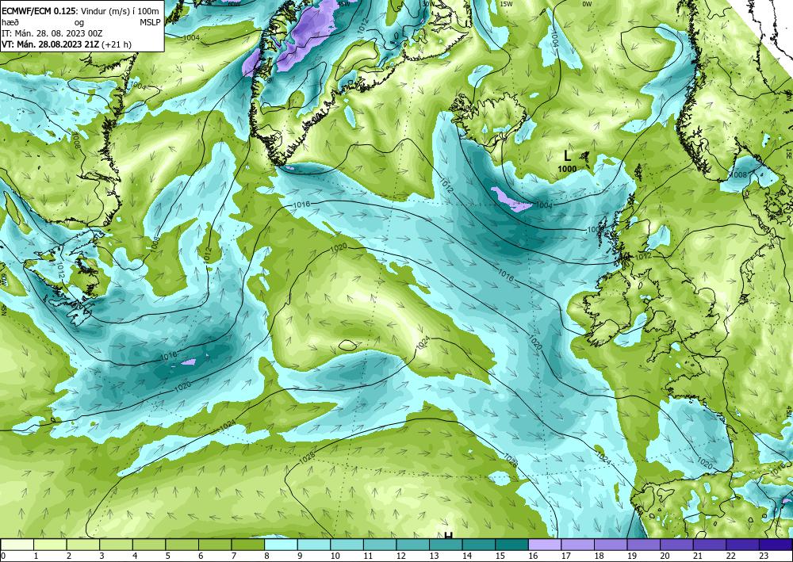Click the 6–7 m/s legend color swatch
This screenshot has width=793, height=562.
[x=216, y=545]
